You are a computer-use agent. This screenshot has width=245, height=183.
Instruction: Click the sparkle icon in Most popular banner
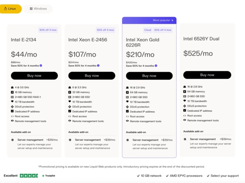(172, 20)
